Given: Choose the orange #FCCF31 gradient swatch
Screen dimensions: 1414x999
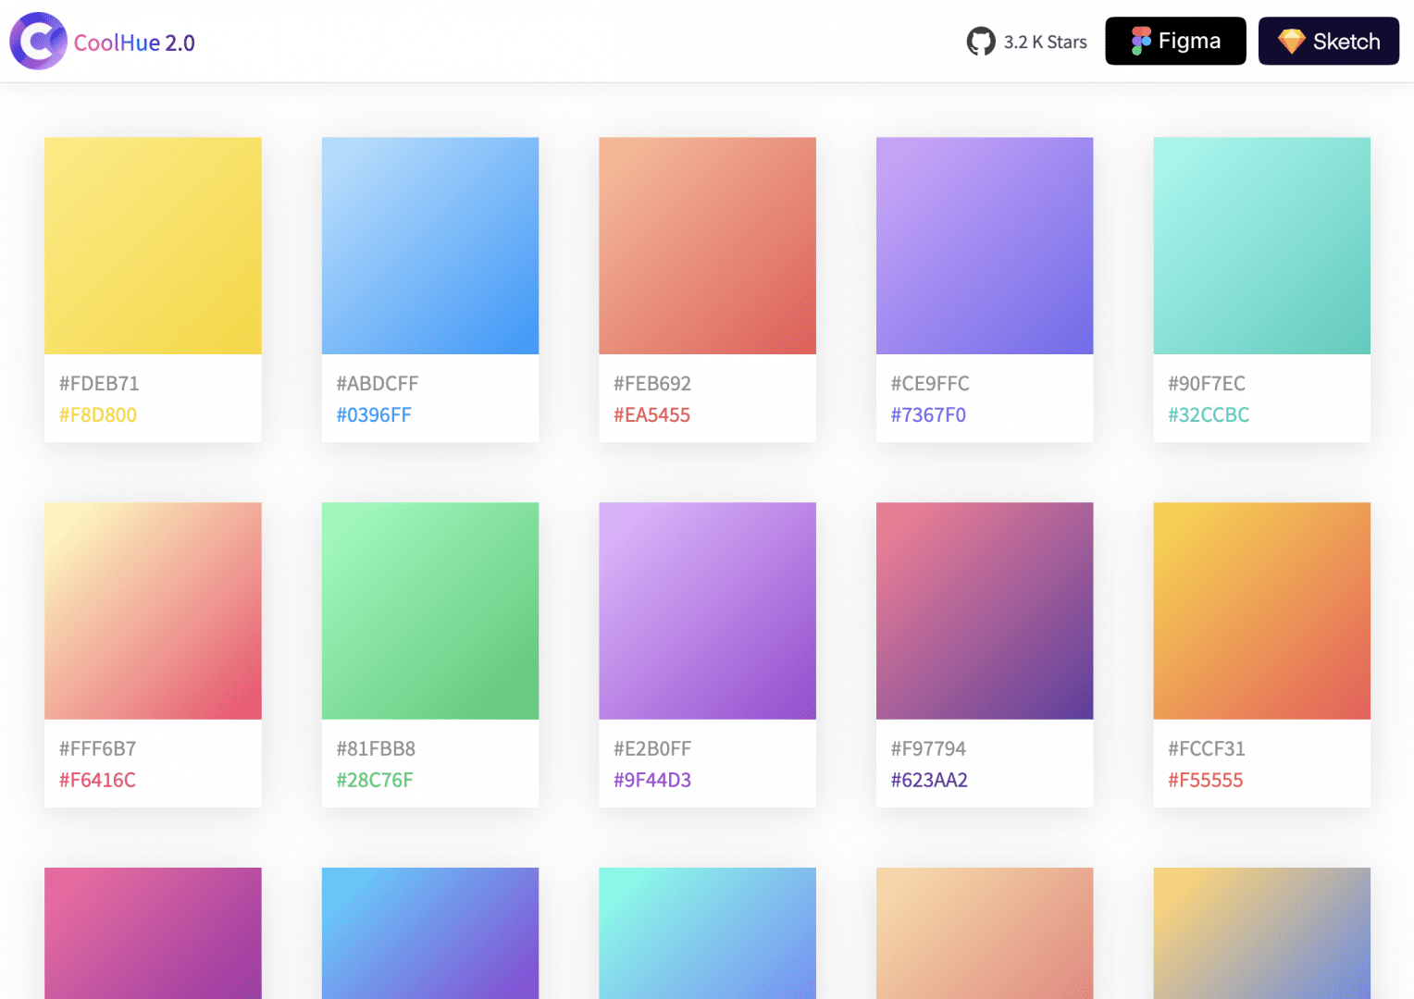Looking at the screenshot, I should 1261,610.
